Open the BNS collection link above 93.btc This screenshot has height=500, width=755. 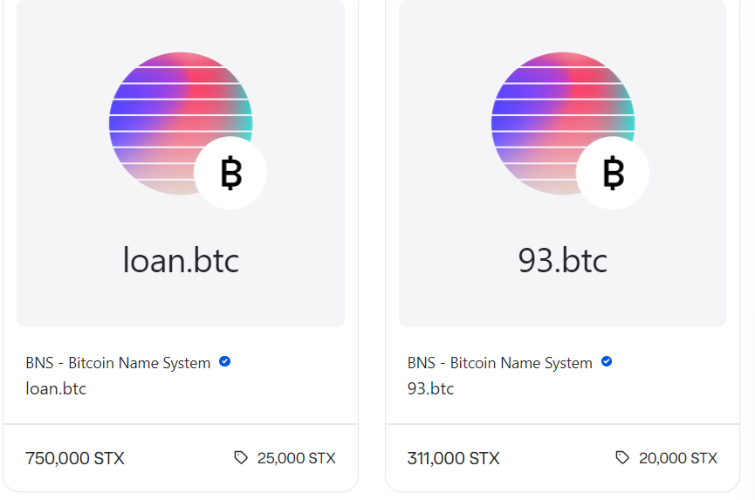pos(500,363)
